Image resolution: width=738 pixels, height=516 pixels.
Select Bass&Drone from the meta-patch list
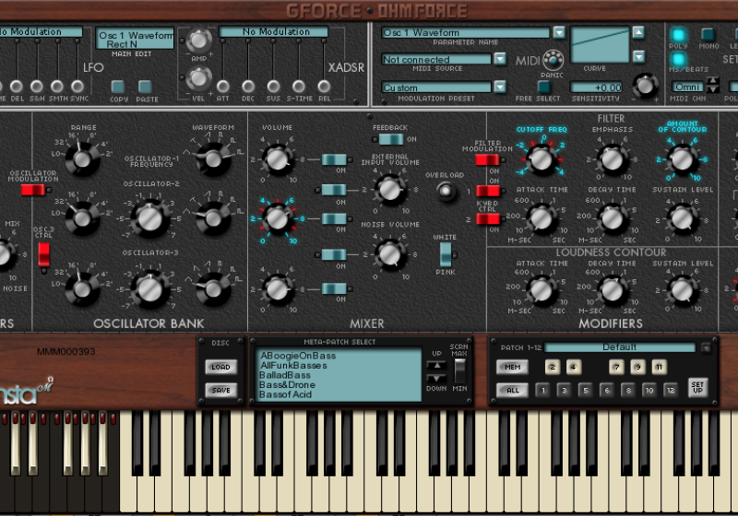[287, 385]
